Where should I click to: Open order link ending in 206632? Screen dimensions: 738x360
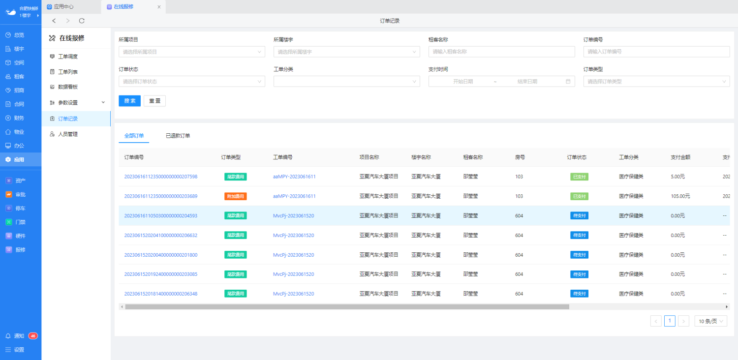coord(160,235)
